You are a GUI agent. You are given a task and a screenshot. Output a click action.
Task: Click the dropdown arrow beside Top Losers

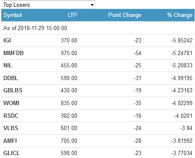92,5
